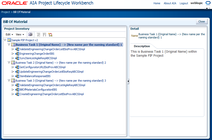
Task: Click the Business Task 1 task icon
Action: [13, 44]
